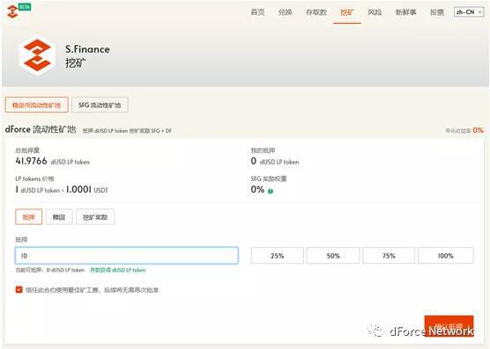This screenshot has height=349, width=490.
Task: Open the 投票 vote nav item
Action: pos(437,12)
